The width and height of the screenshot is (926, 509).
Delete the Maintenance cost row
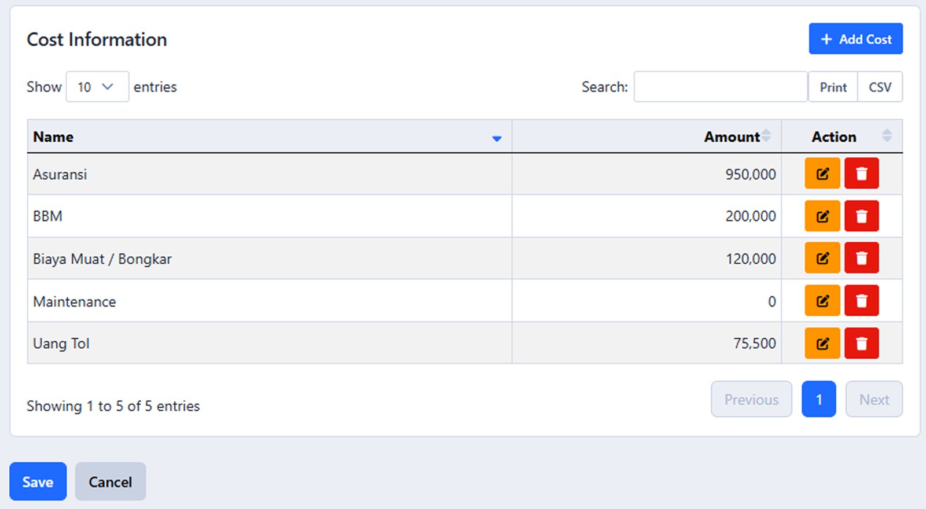point(861,301)
